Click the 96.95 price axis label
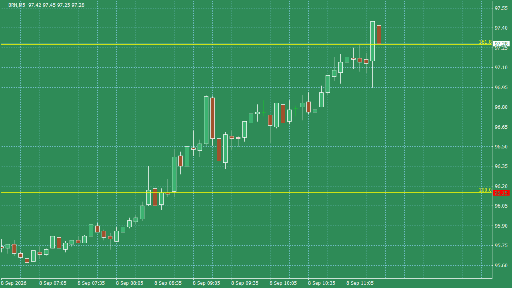512x288 pixels. pos(501,87)
